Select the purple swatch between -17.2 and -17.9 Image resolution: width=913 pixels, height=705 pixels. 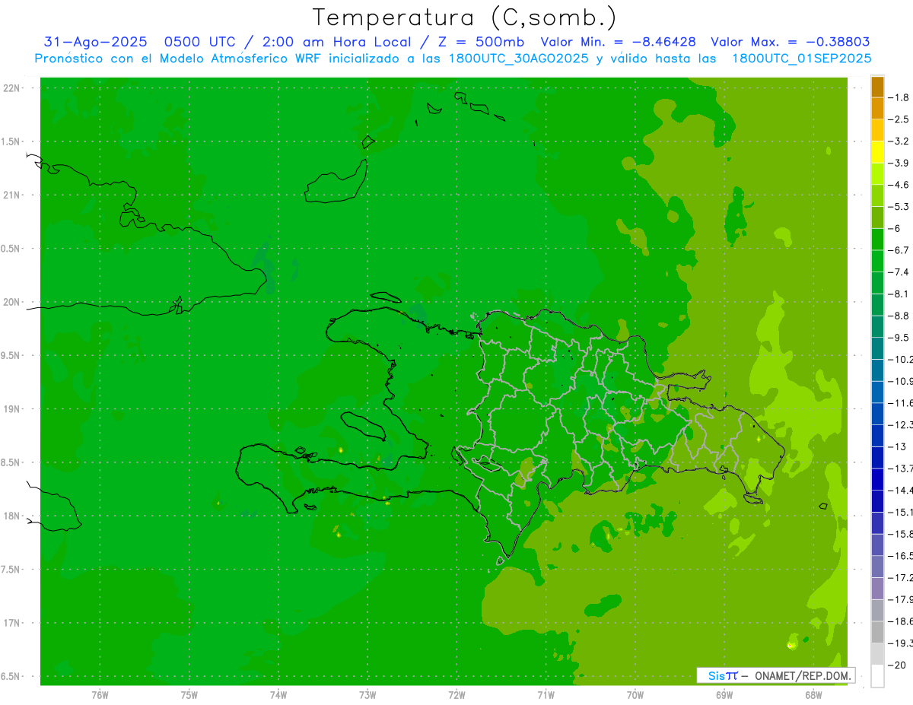(x=877, y=589)
